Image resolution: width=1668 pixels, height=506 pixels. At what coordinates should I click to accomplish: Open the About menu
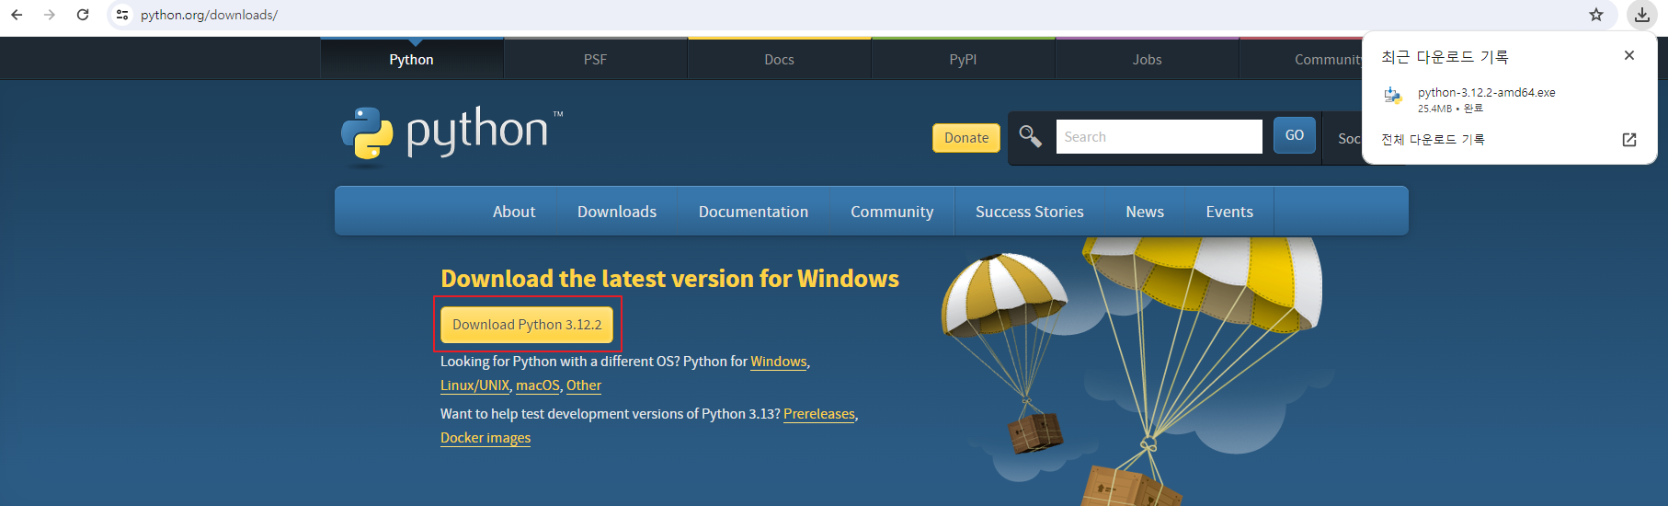[514, 212]
